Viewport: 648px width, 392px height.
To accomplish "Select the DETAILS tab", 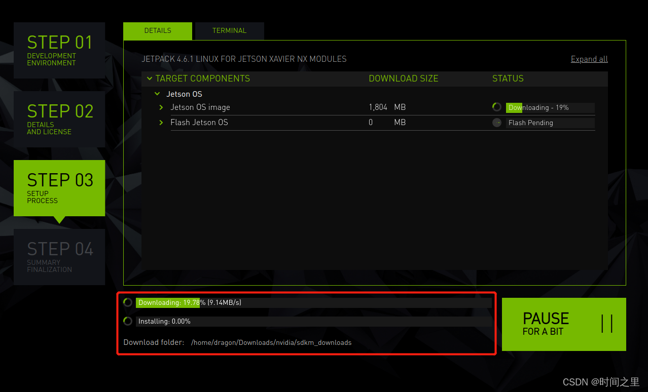I will (158, 31).
